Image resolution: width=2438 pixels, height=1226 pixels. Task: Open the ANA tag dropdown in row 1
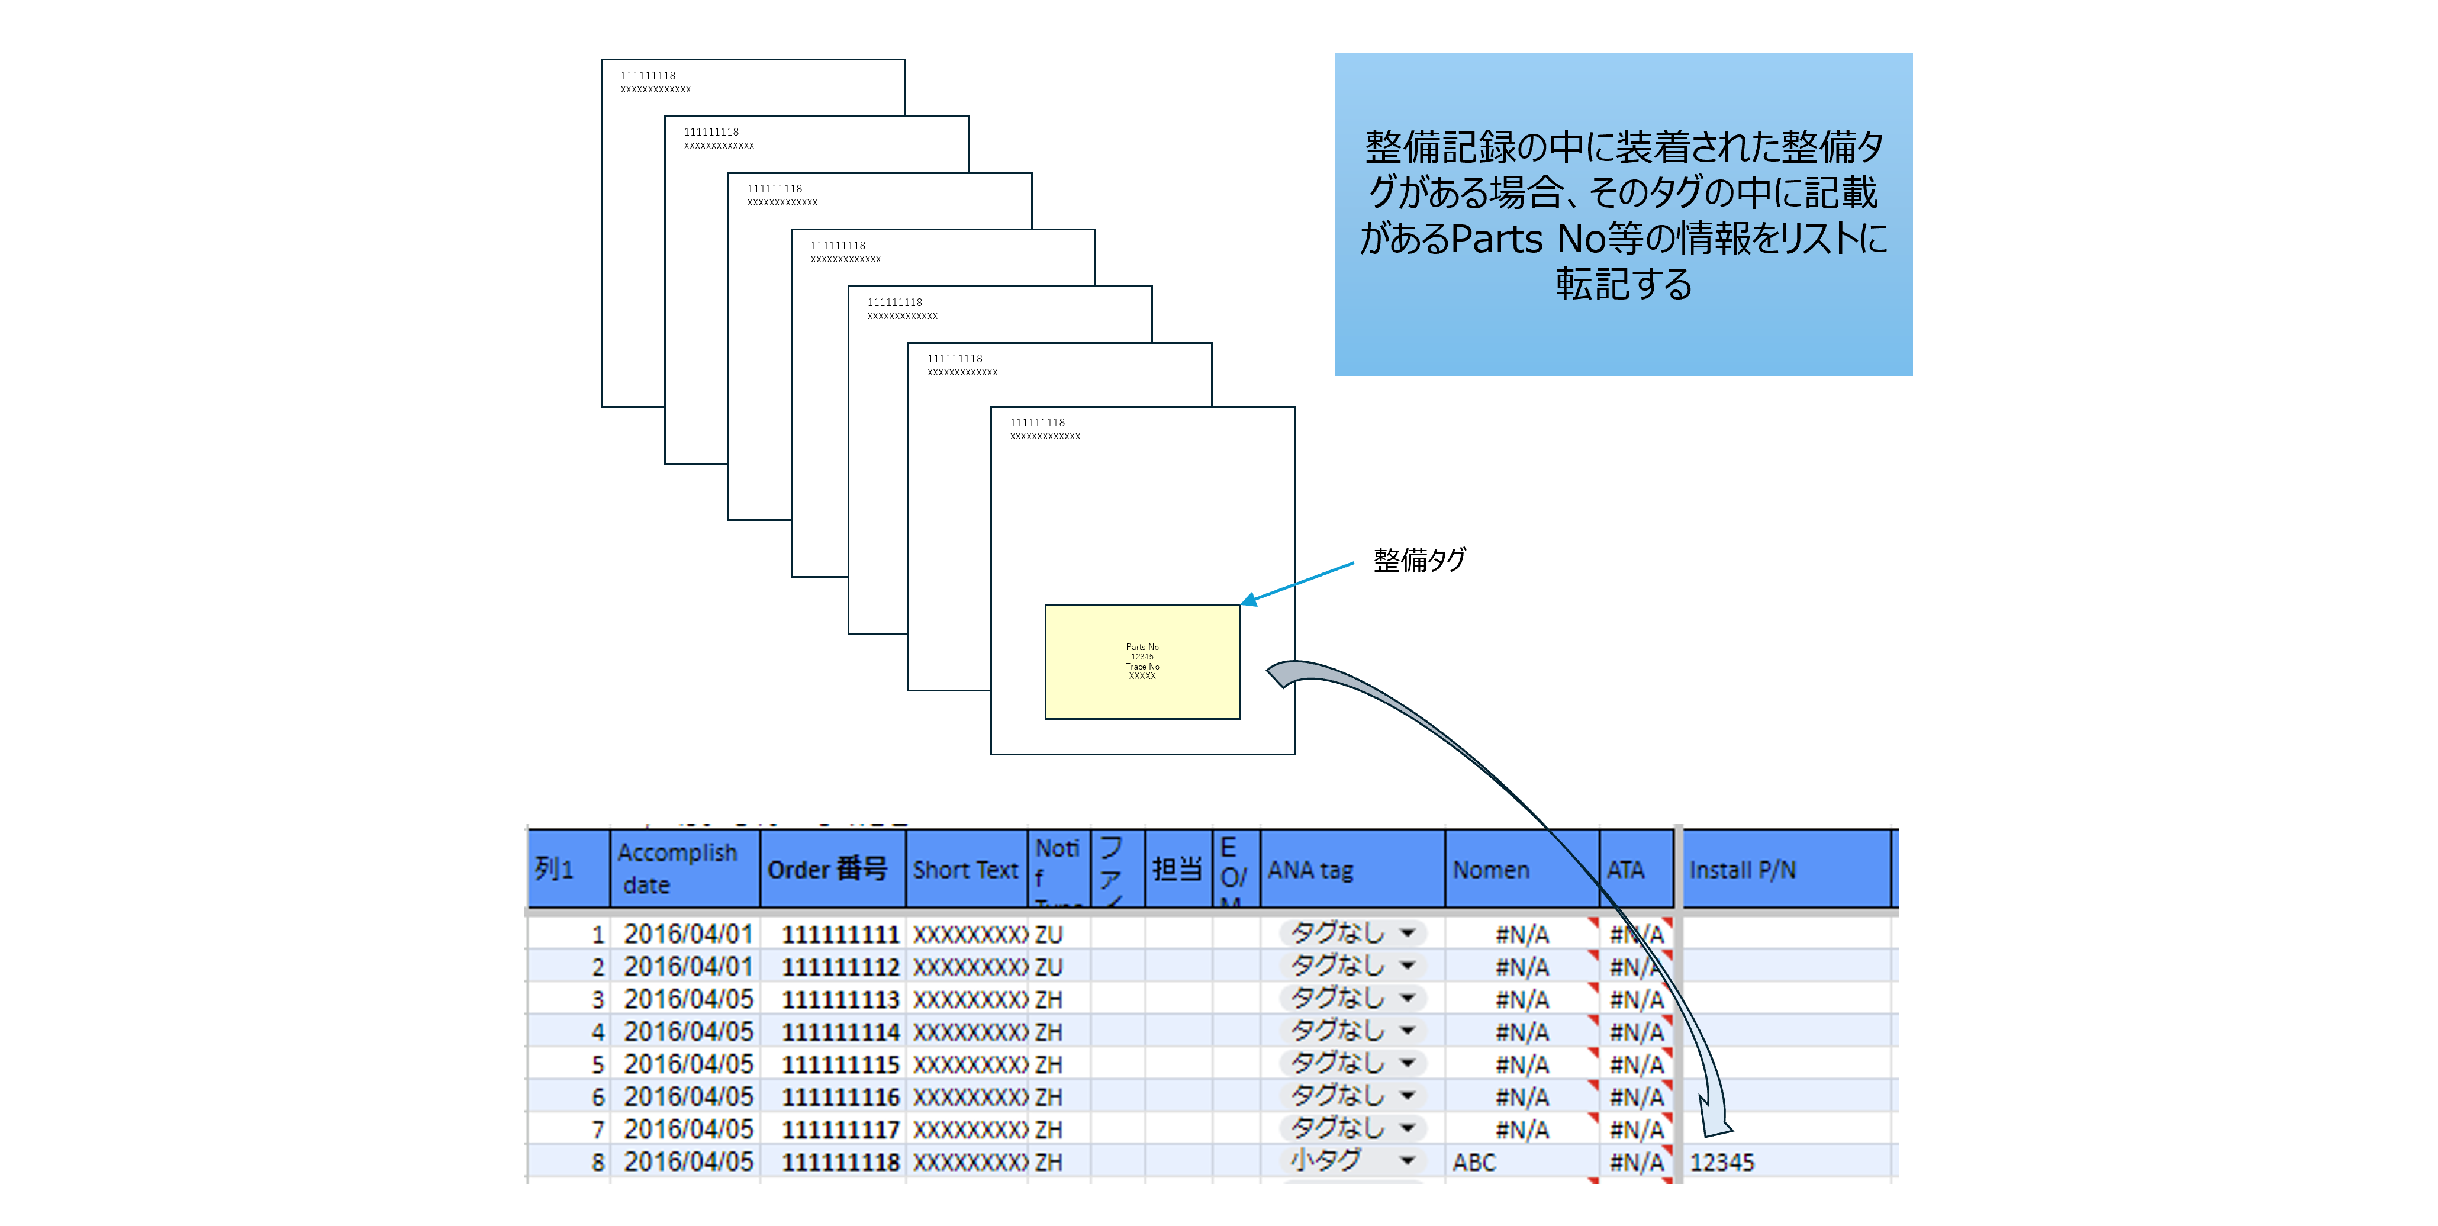[1408, 934]
